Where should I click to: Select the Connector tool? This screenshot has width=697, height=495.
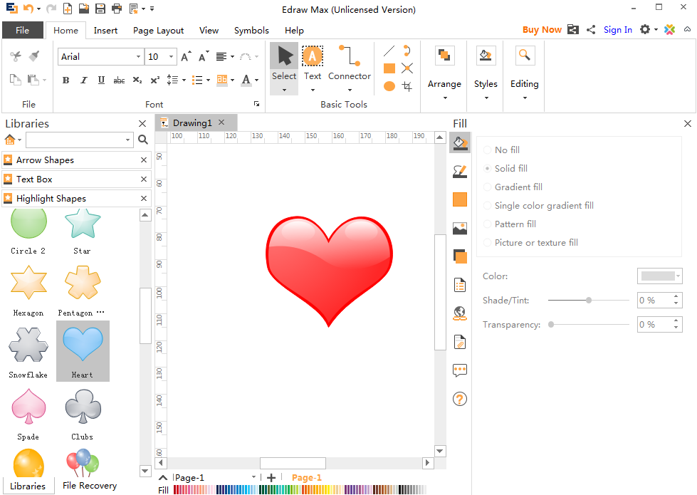350,68
